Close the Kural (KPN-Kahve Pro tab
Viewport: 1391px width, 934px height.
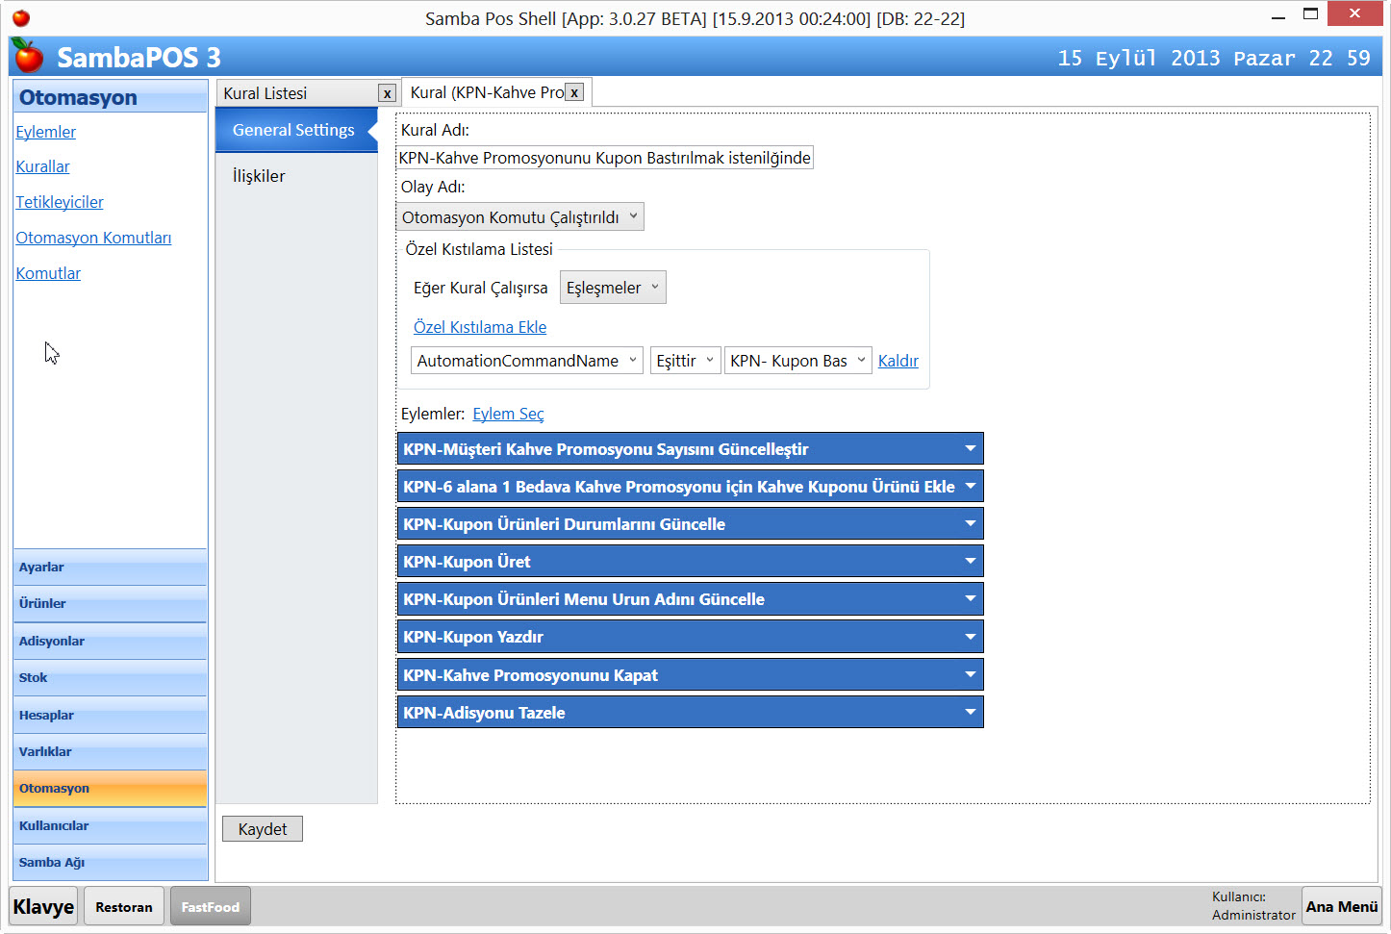[x=574, y=92]
